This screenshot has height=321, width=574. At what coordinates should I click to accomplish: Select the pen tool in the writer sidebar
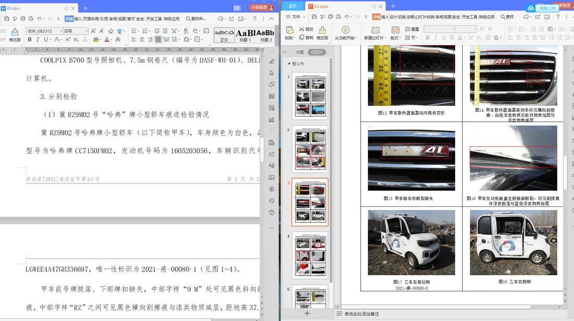272,61
